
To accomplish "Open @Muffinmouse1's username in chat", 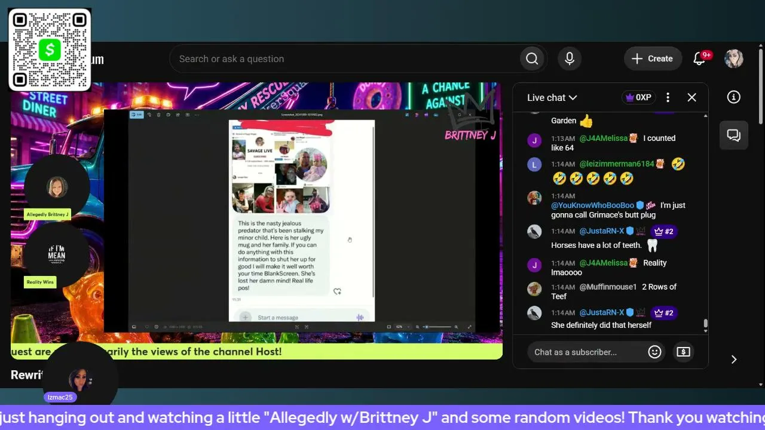I will [x=608, y=287].
